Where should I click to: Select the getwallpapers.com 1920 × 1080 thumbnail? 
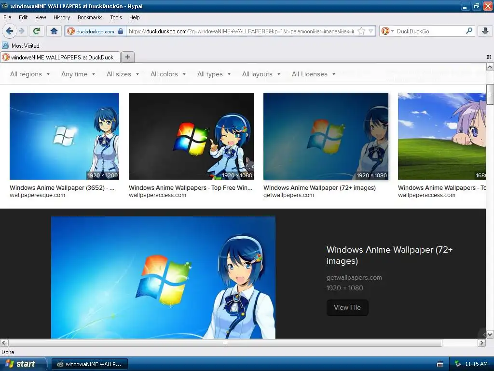coord(326,136)
